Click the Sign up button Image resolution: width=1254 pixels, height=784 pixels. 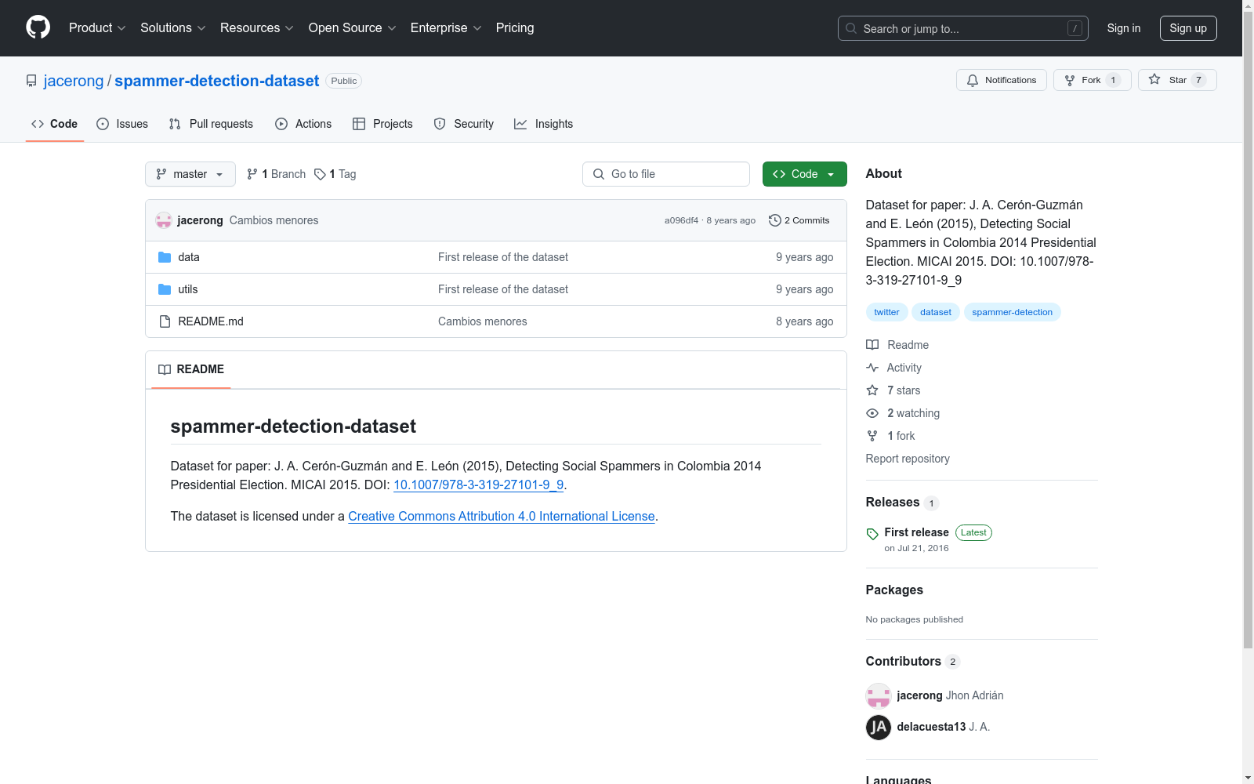1188,28
